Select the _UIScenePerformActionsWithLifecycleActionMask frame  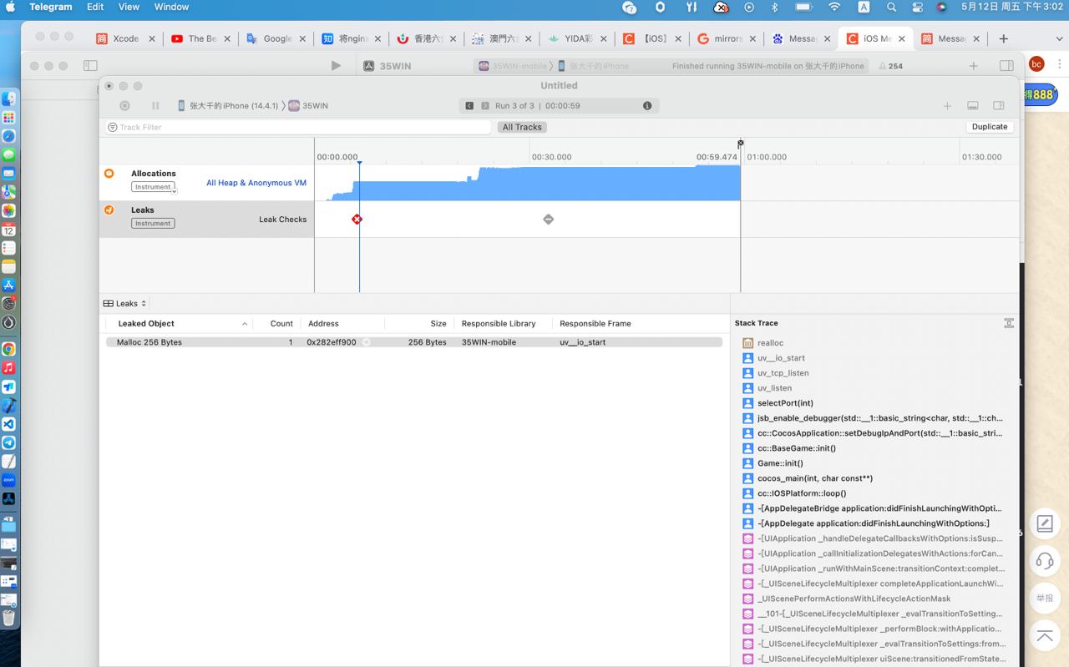(854, 599)
